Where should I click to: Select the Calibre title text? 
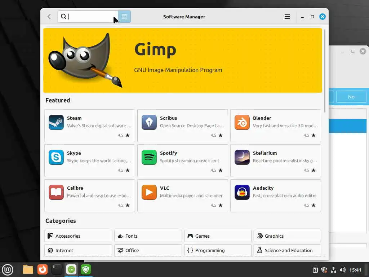[x=75, y=188]
